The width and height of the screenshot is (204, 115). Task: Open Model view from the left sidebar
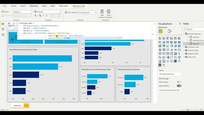[3, 35]
